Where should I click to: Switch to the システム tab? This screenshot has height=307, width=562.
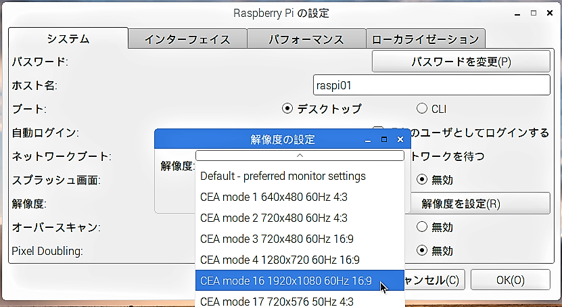tap(68, 39)
